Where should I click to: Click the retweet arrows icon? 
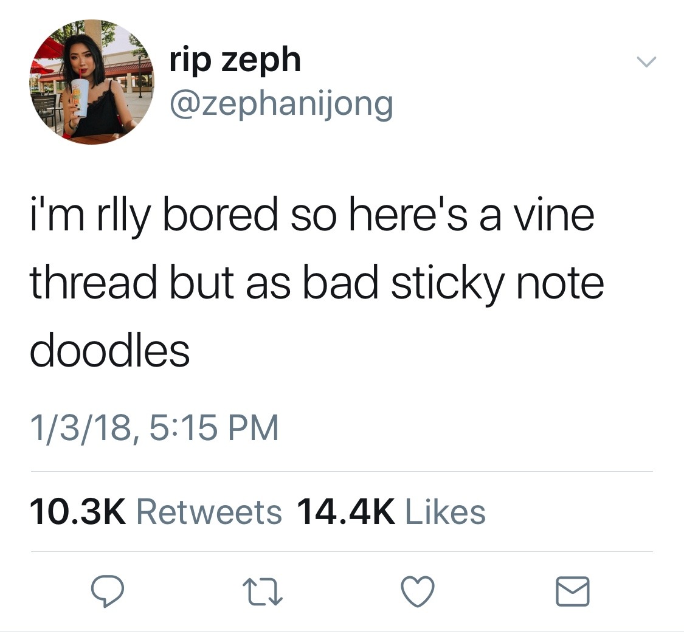[263, 591]
